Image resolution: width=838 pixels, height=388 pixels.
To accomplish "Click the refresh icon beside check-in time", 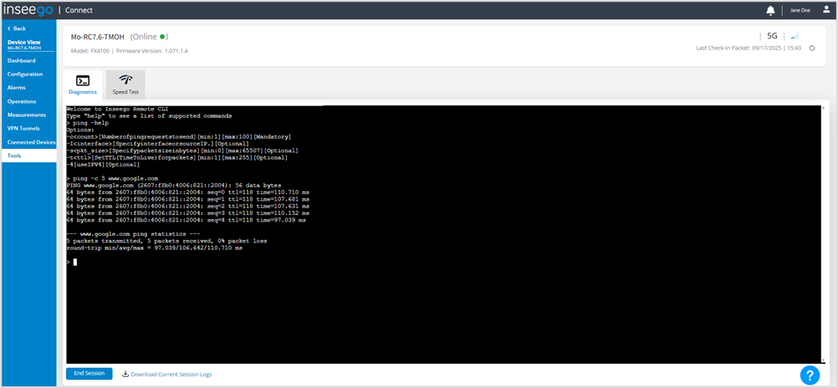I will [x=811, y=48].
